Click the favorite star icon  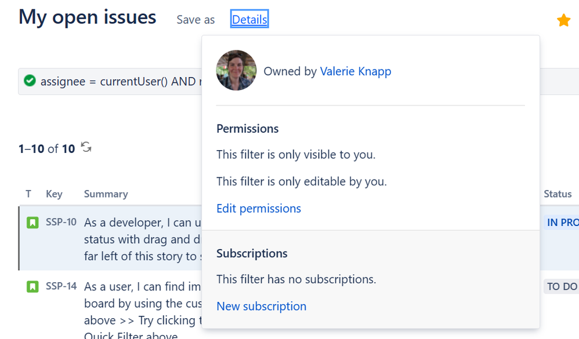563,21
